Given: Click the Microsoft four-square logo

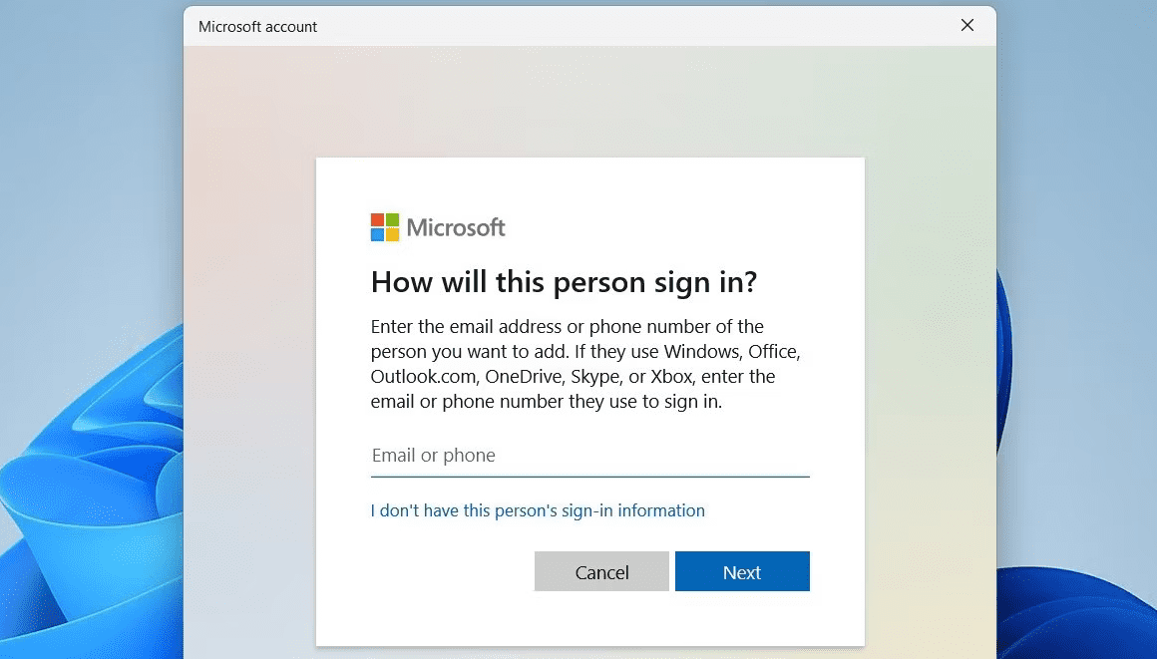Looking at the screenshot, I should tap(384, 227).
